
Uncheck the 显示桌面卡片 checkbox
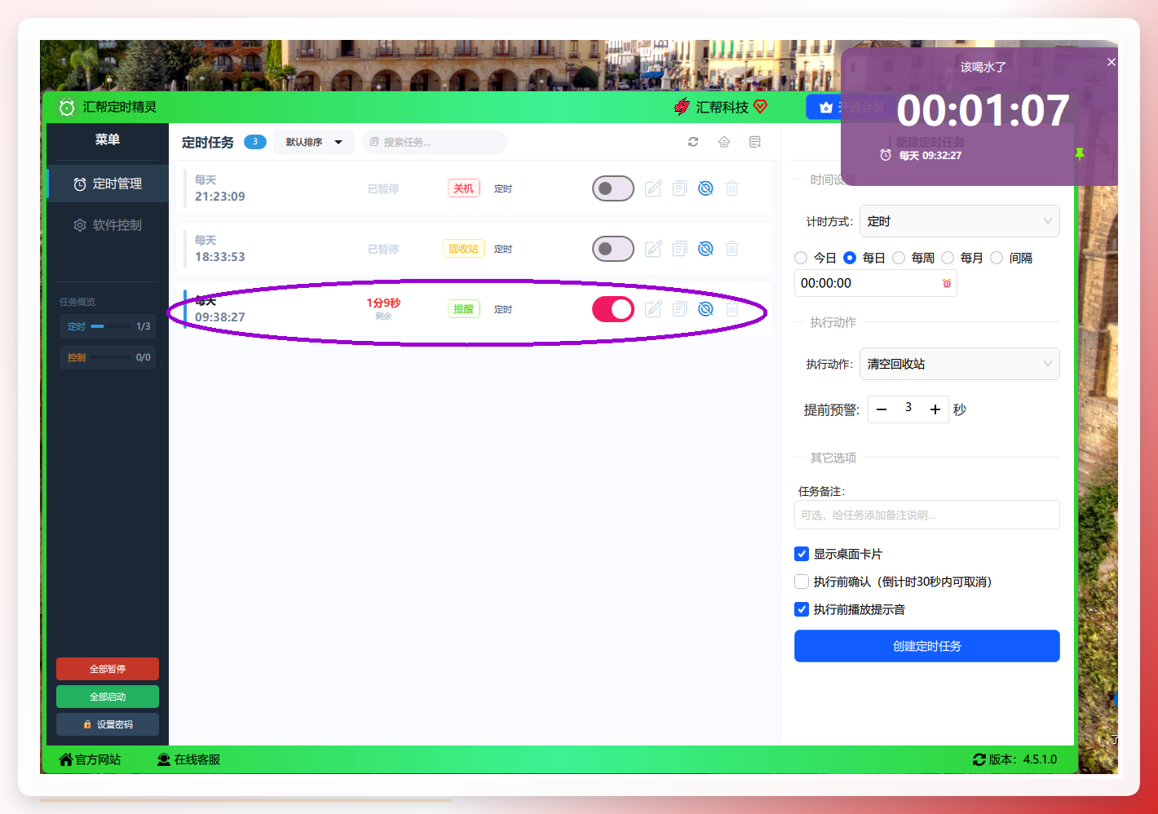pyautogui.click(x=802, y=554)
